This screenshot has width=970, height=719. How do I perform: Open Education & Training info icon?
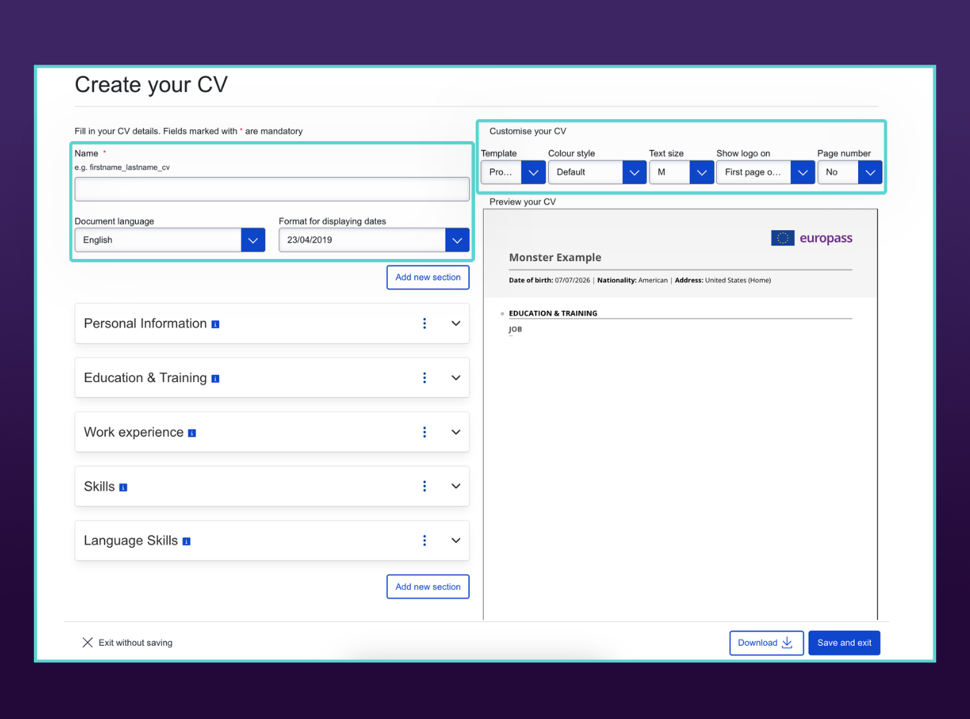coord(215,379)
